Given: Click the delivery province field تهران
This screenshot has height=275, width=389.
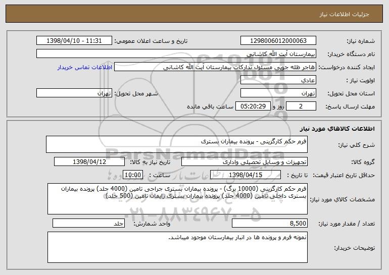Looking at the screenshot, I should tap(278, 93).
